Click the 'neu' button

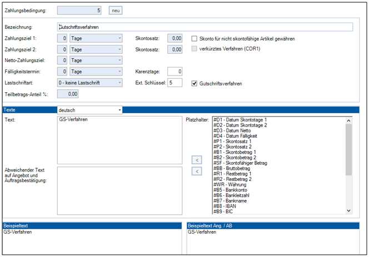tap(116, 10)
